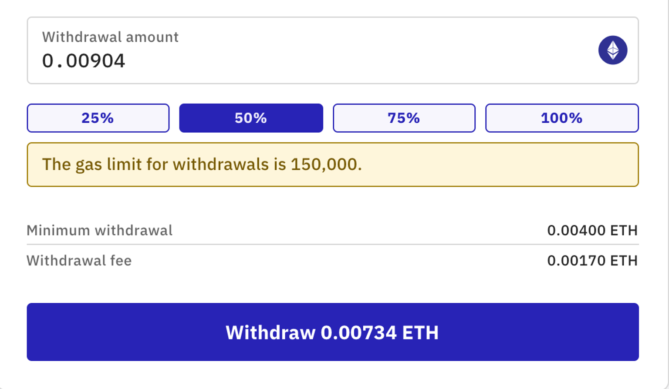The image size is (669, 389).
Task: Dismiss the 150,000 gas limit notice
Action: [x=333, y=164]
